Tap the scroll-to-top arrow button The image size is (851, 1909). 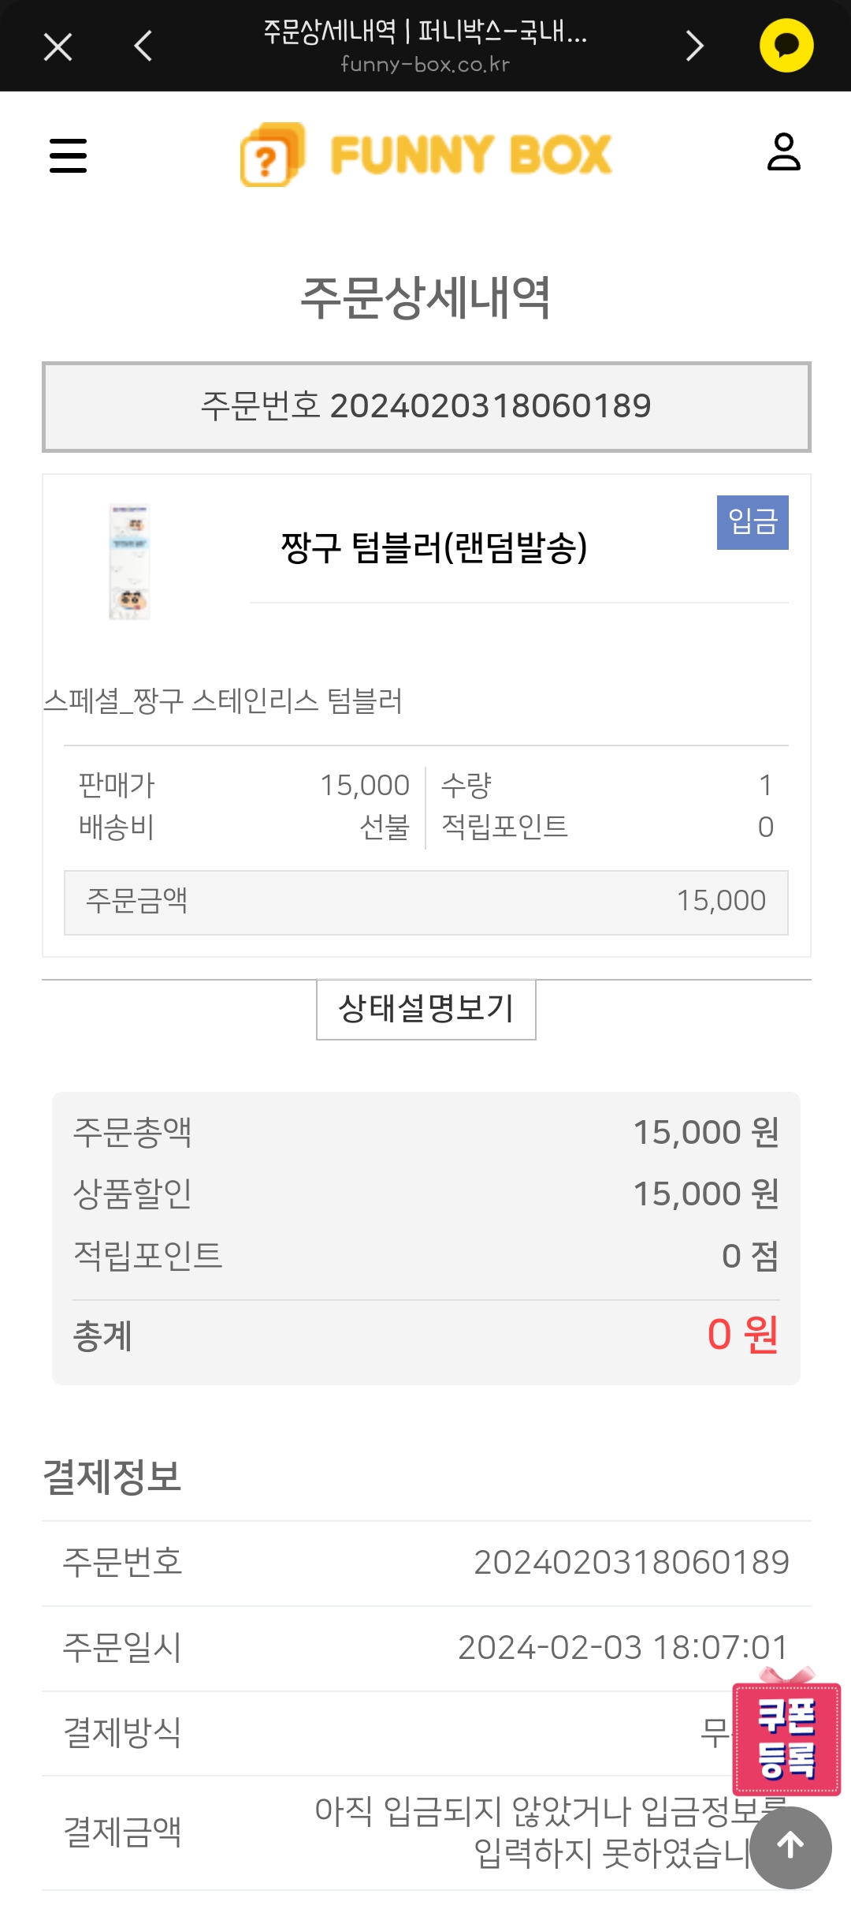click(790, 1847)
